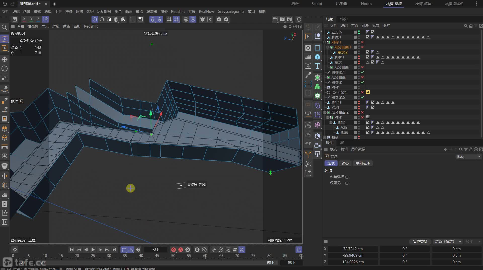Click the cube primitive icon

(x=317, y=57)
